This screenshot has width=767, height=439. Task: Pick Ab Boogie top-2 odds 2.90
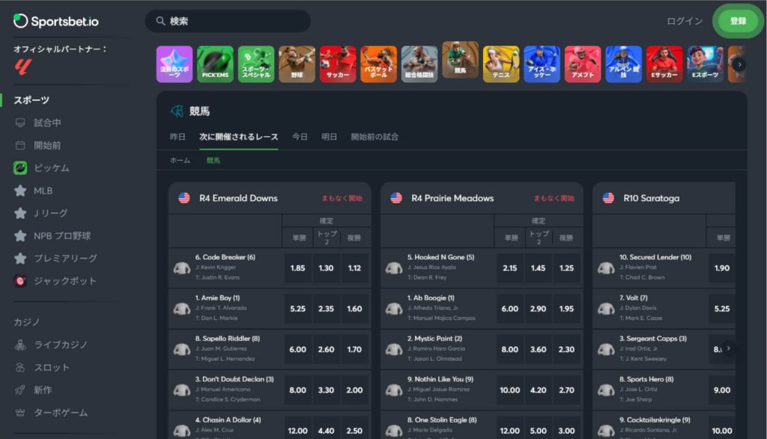click(x=538, y=309)
